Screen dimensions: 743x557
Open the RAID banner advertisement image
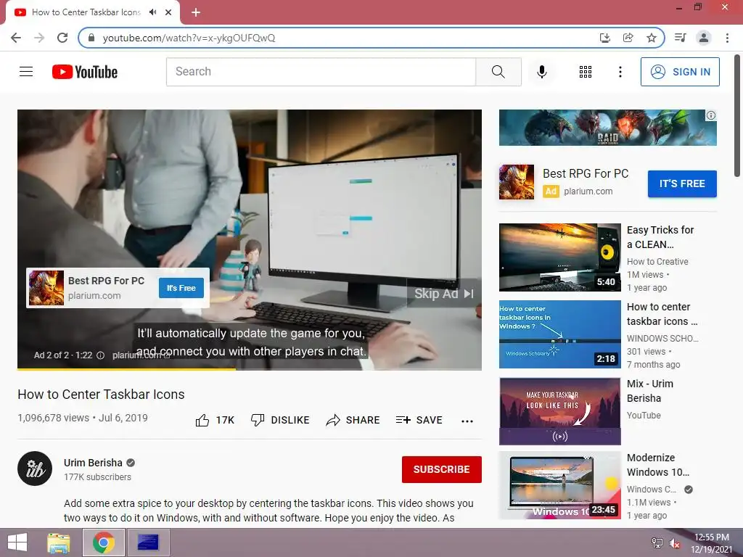[608, 128]
